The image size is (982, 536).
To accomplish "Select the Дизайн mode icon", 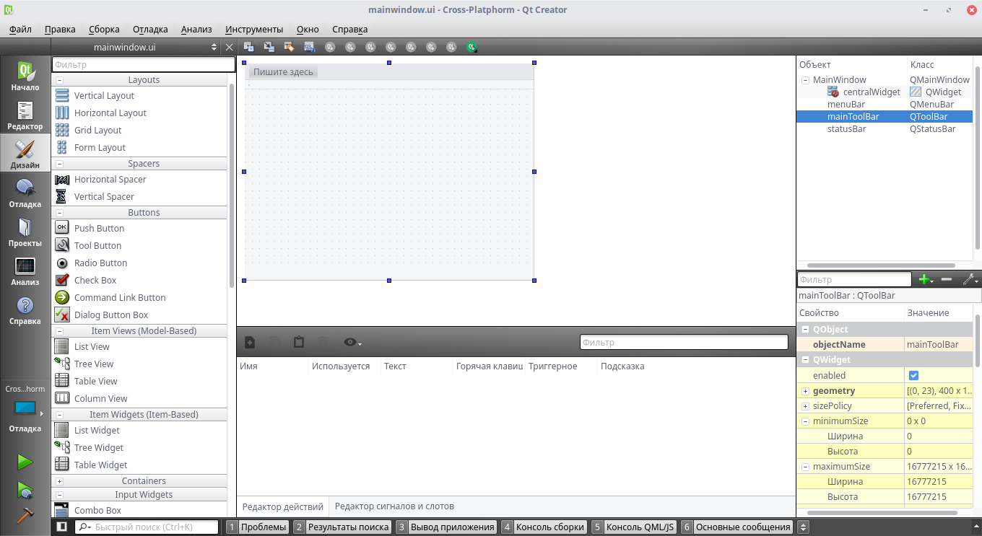I will click(x=25, y=154).
